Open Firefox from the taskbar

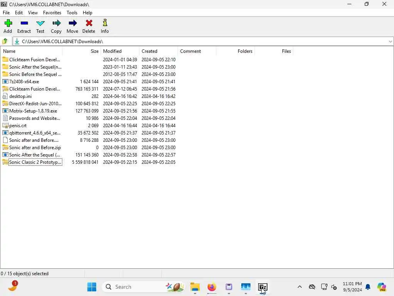[212, 287]
